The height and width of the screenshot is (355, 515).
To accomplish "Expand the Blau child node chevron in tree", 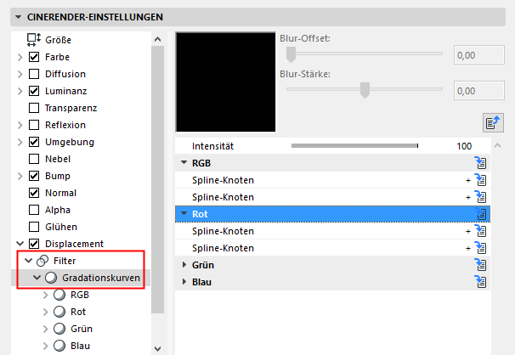I will click(x=45, y=346).
